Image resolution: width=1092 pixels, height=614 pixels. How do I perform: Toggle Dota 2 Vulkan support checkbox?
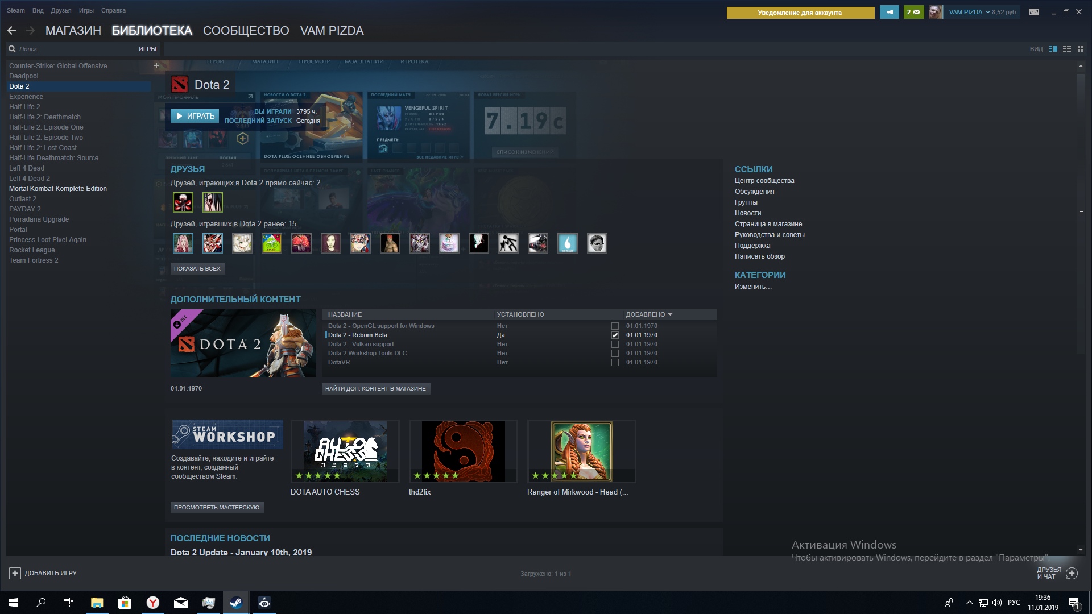615,345
